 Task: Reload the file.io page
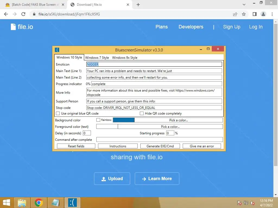click(x=23, y=14)
